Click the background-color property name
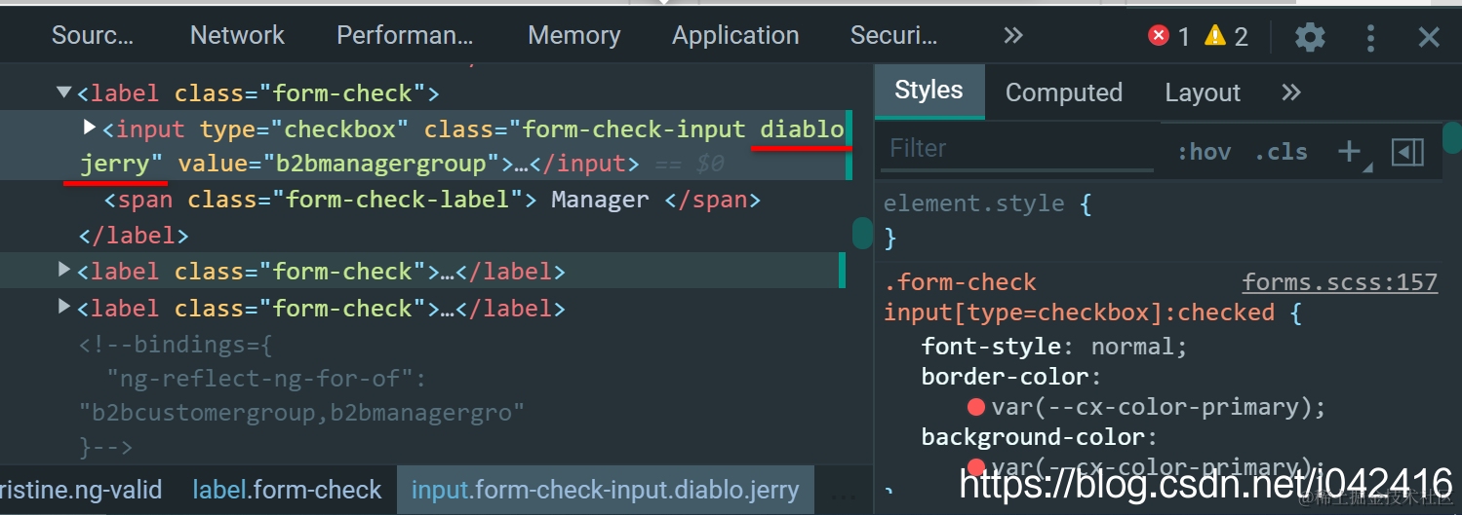 [1035, 437]
